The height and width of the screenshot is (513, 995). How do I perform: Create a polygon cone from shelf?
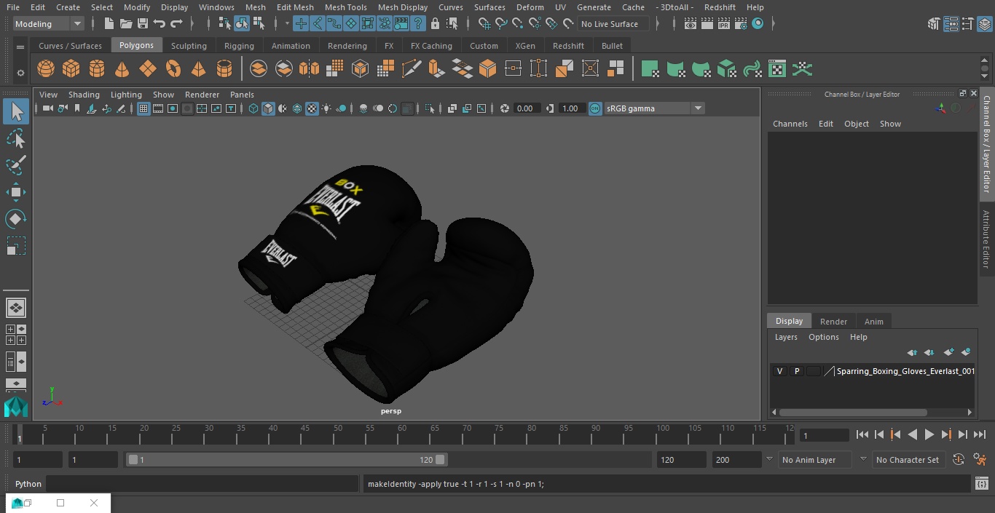(122, 69)
